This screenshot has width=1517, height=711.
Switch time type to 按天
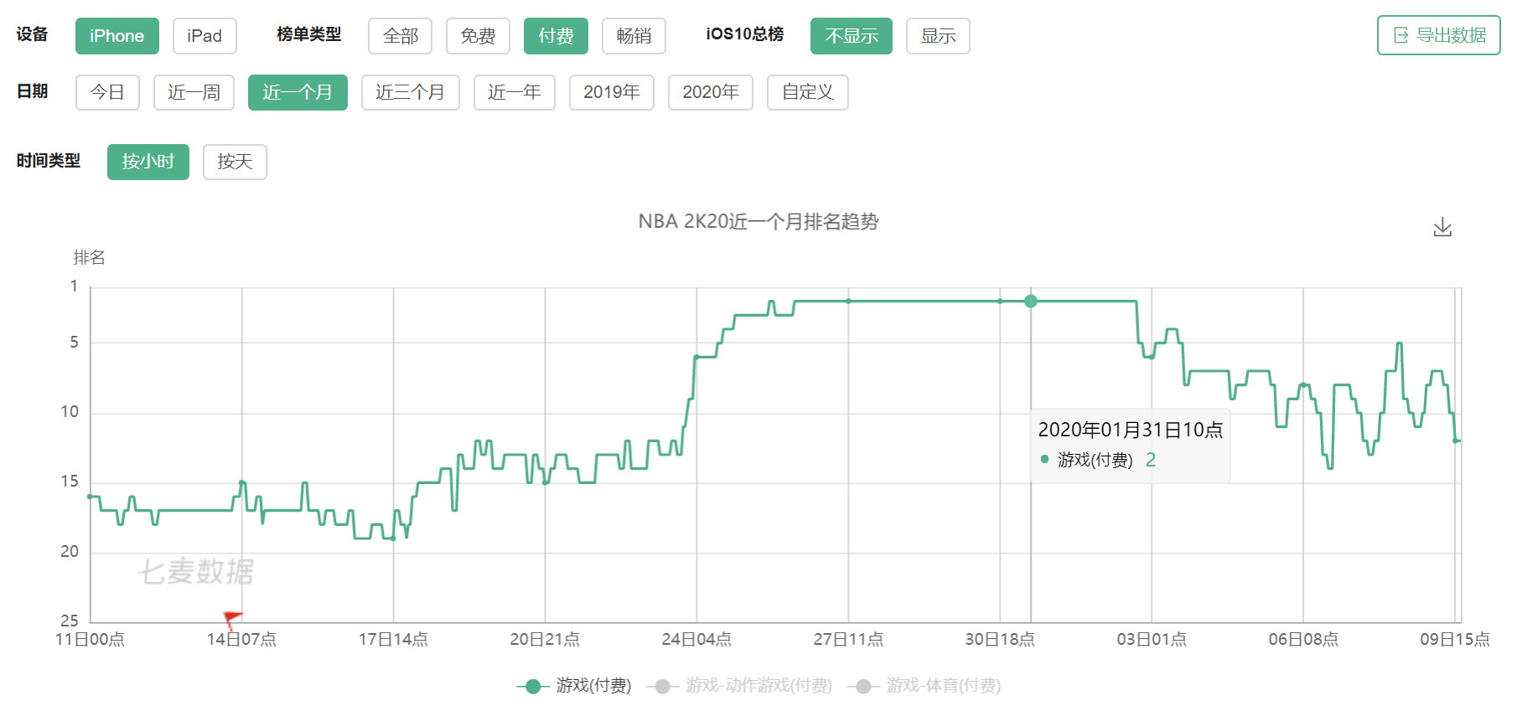(x=235, y=162)
